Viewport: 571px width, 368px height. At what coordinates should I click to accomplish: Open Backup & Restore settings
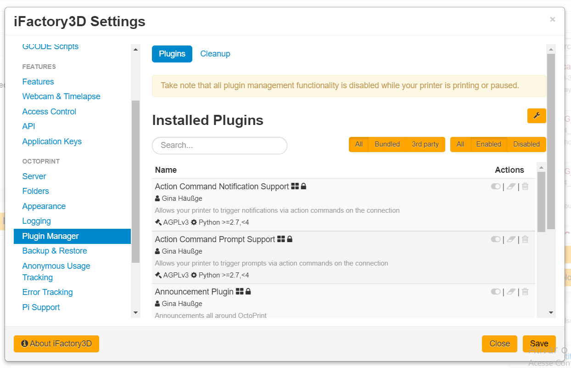(x=55, y=251)
